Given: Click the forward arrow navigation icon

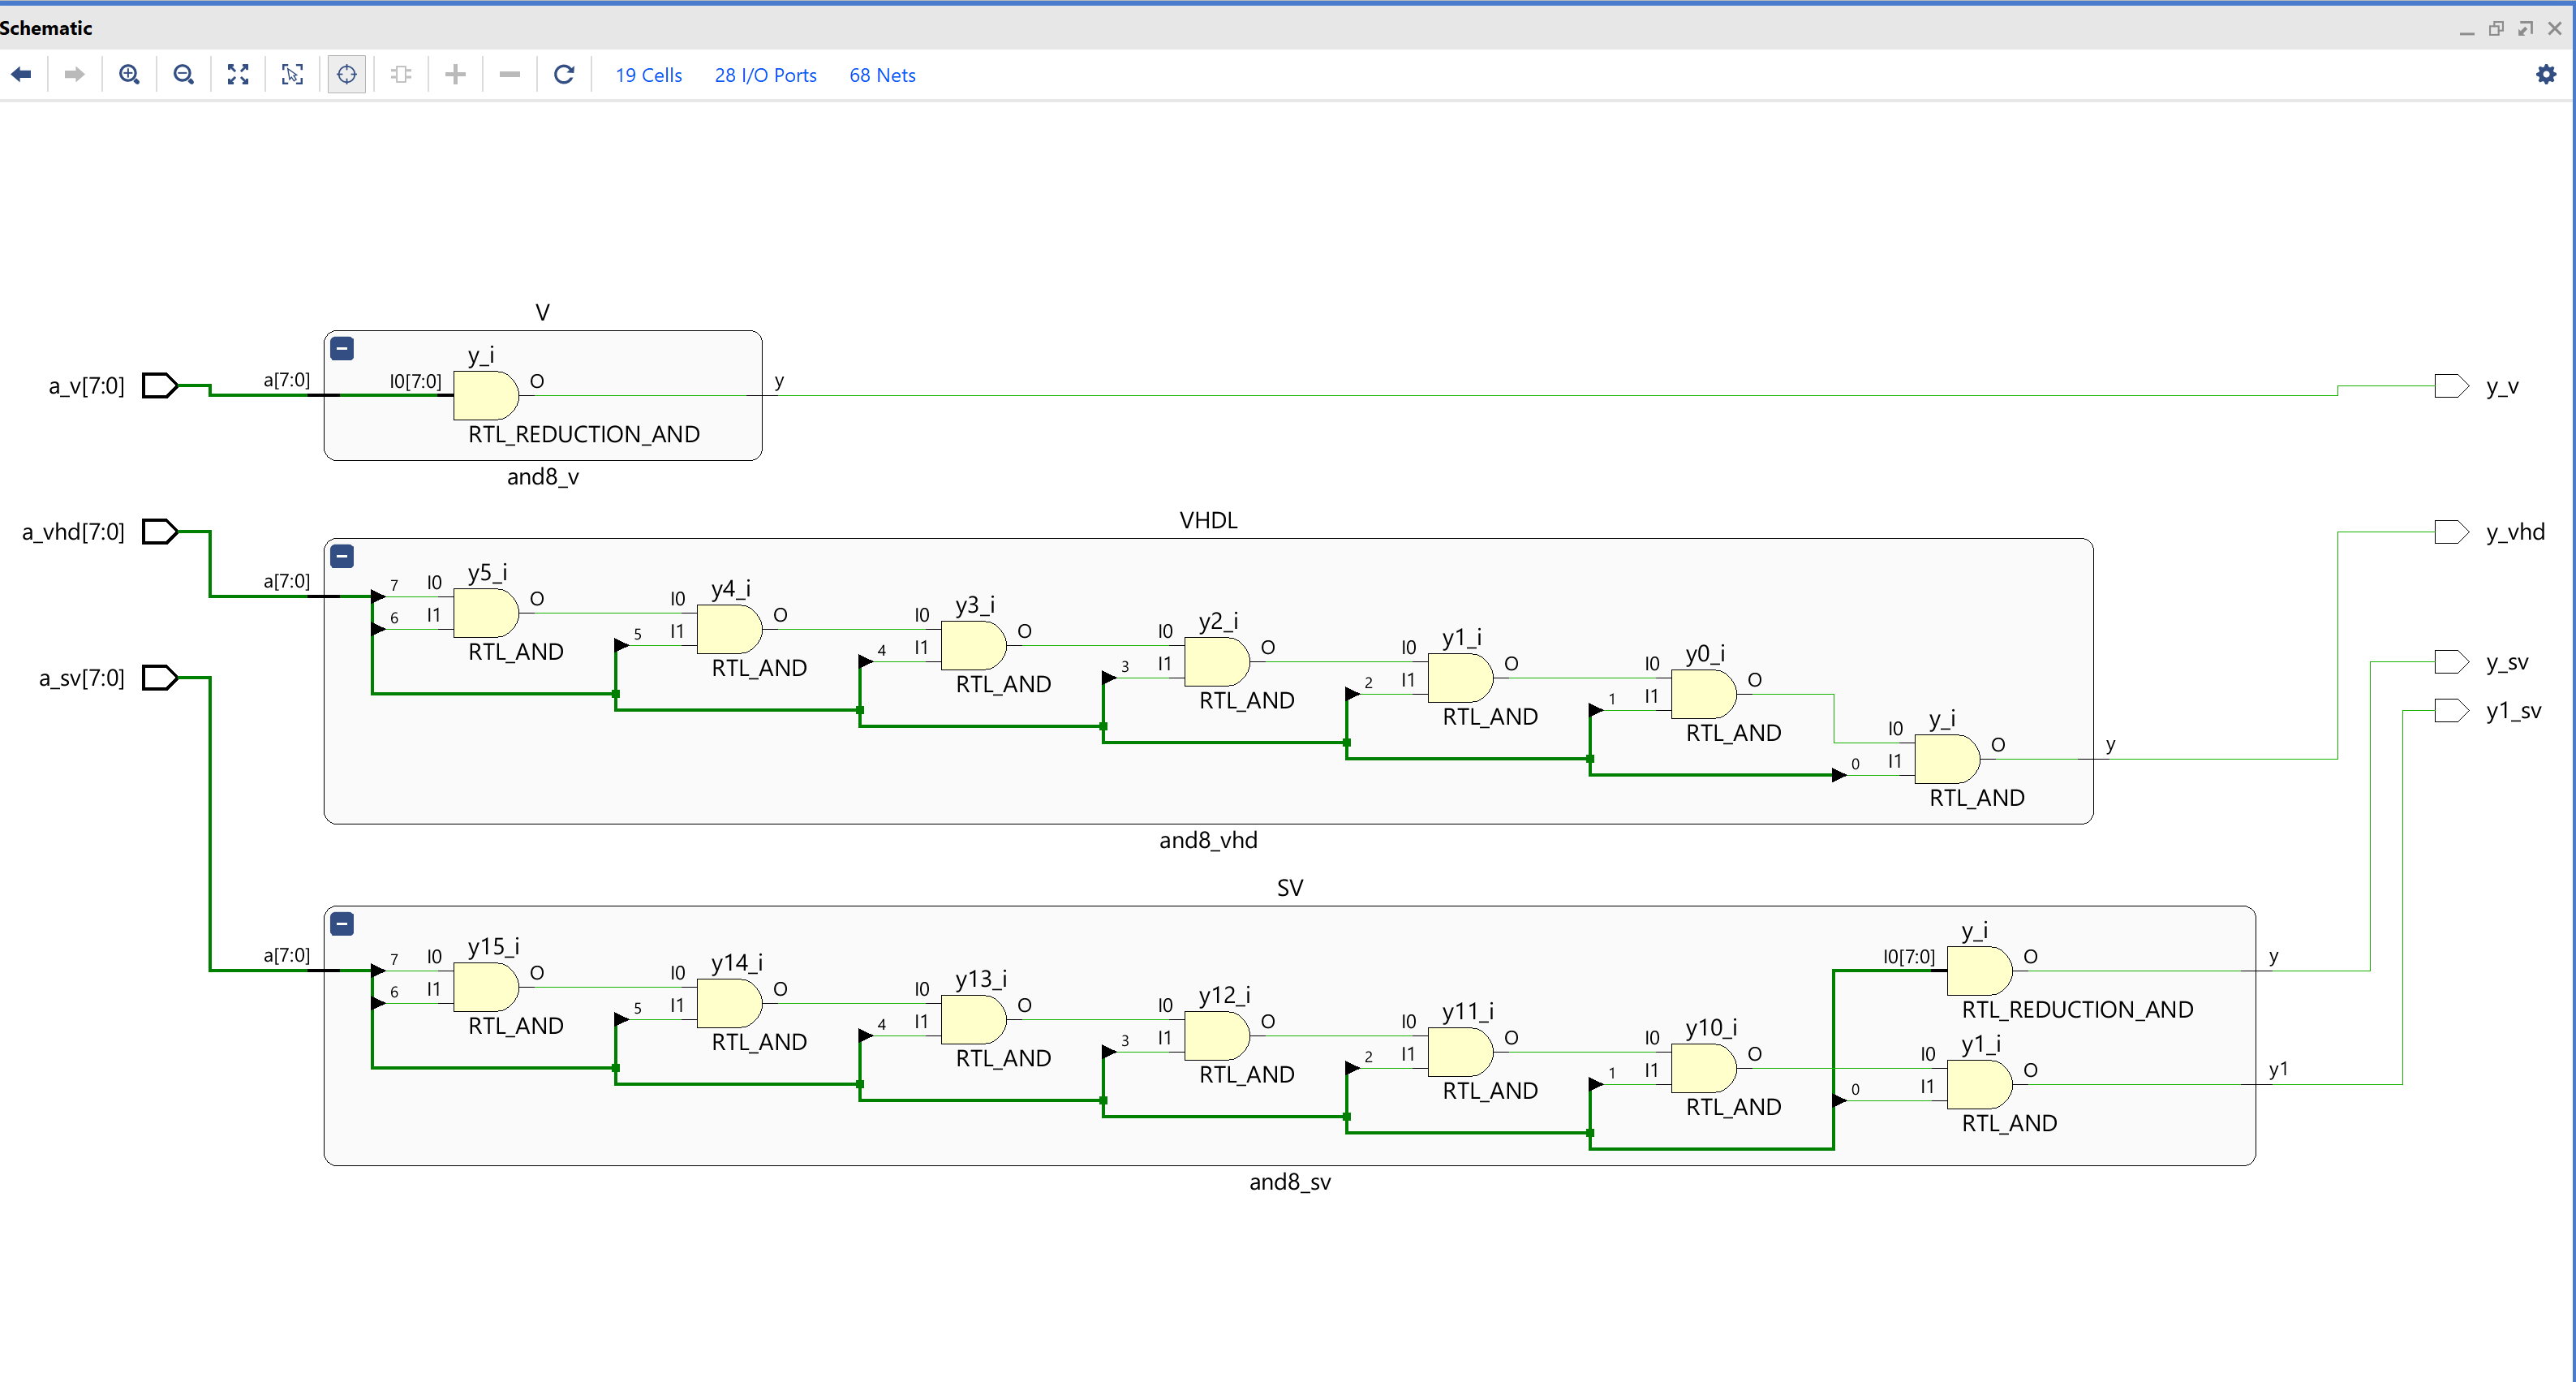Looking at the screenshot, I should pos(74,75).
